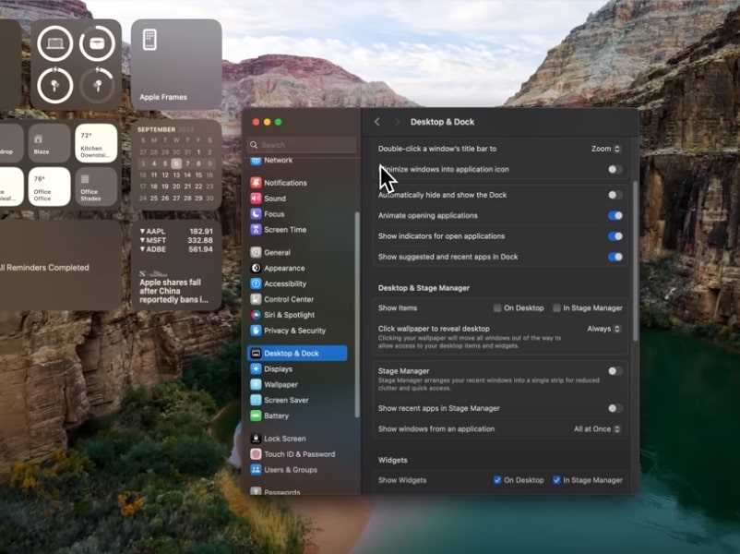Viewport: 740px width, 554px height.
Task: Open the Click wallpaper Always dropdown
Action: (x=604, y=329)
